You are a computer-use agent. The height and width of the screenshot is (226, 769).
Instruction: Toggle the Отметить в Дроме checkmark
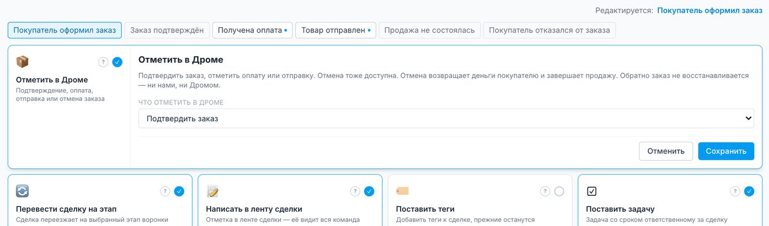tap(117, 61)
